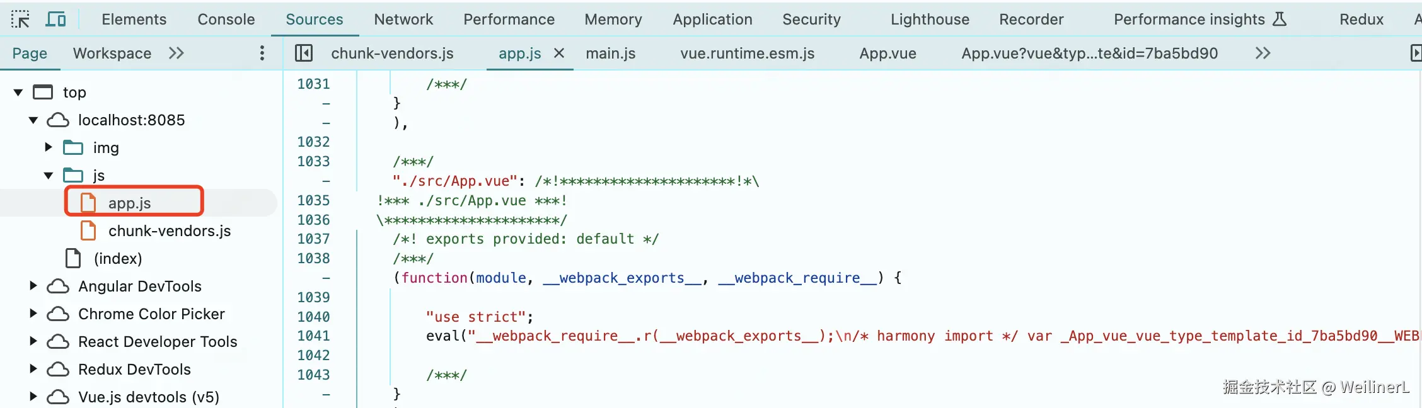Open the Console panel tab

(x=226, y=20)
